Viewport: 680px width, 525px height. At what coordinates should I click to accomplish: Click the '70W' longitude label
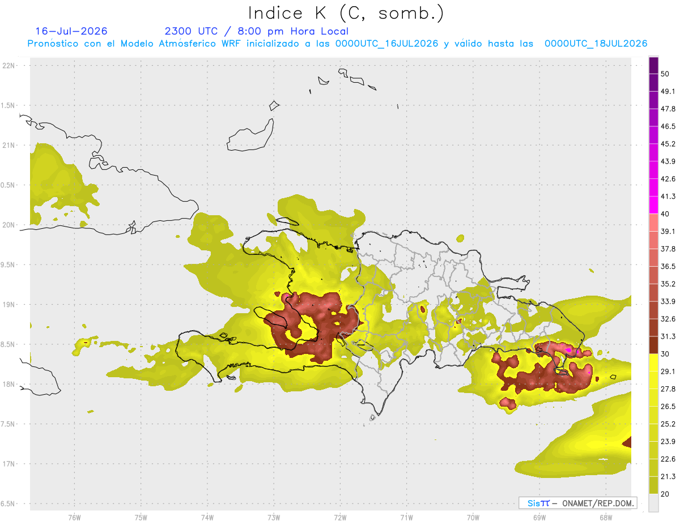point(473,518)
